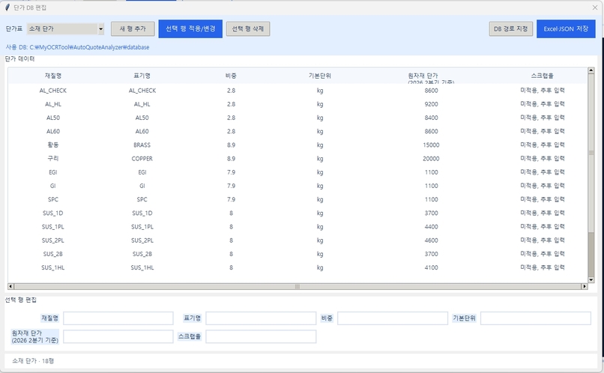Select the SUS_1HL material name cell
Screen dimensions: 604x373
(x=53, y=267)
